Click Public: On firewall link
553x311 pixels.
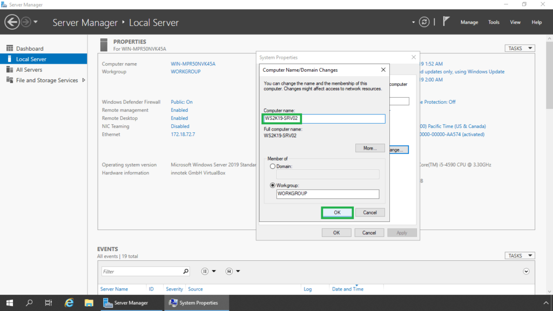181,102
